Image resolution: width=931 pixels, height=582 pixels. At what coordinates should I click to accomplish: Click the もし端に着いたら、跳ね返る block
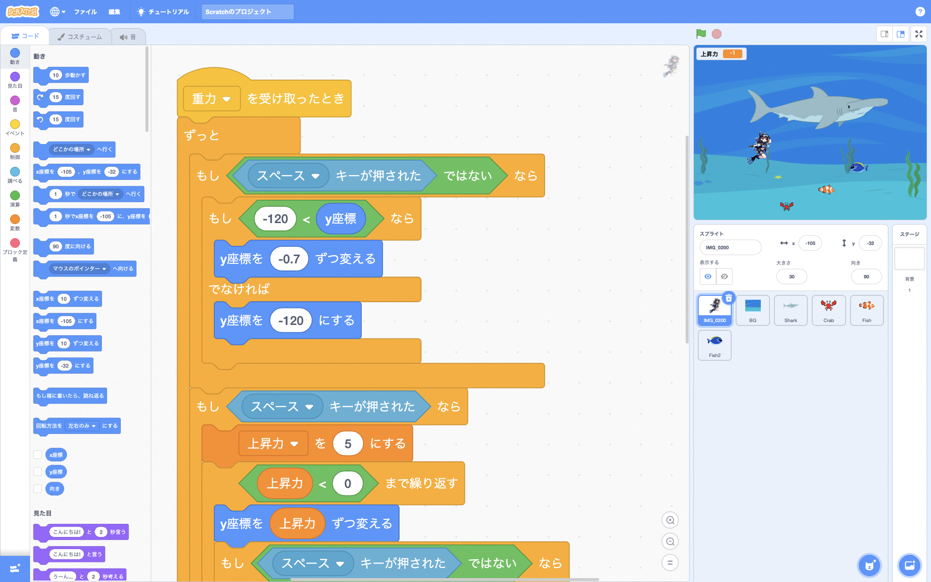point(70,396)
